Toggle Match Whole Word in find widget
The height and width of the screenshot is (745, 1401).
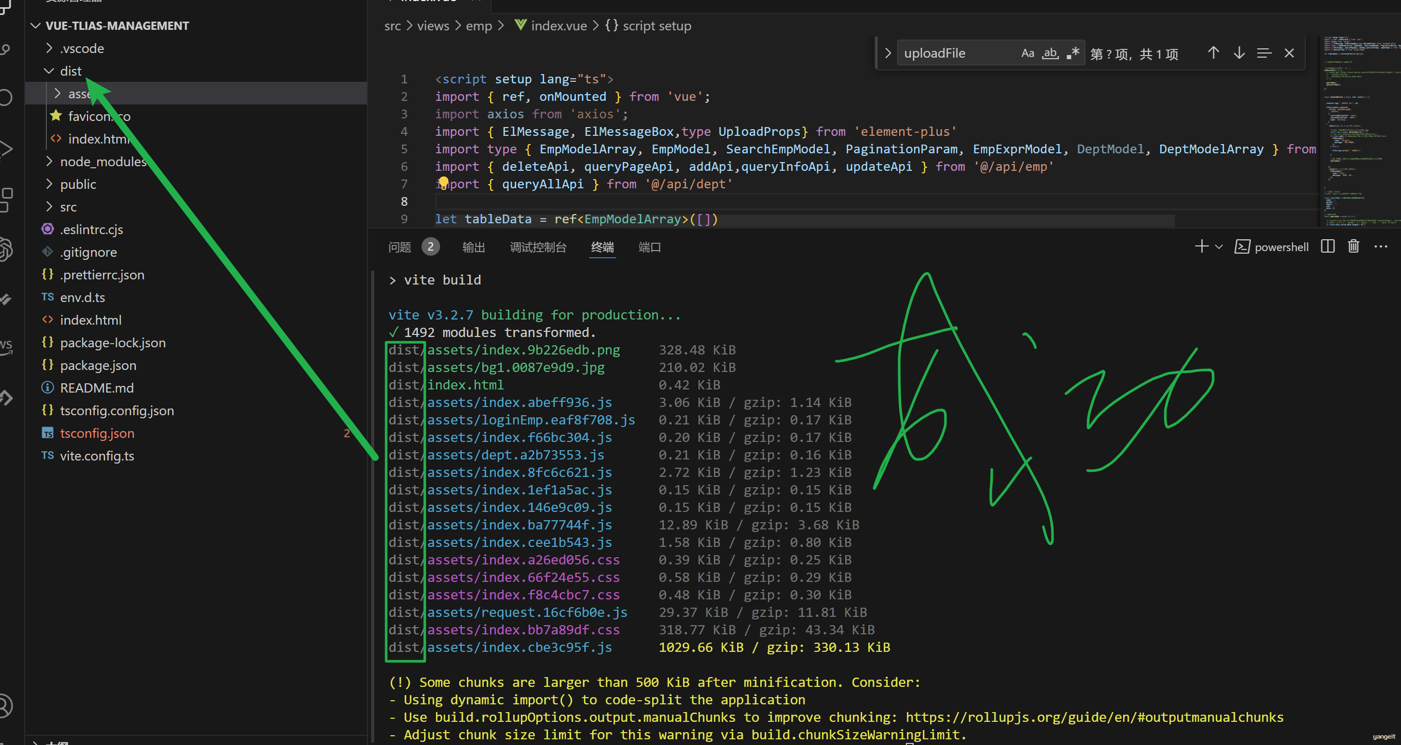[x=1049, y=54]
